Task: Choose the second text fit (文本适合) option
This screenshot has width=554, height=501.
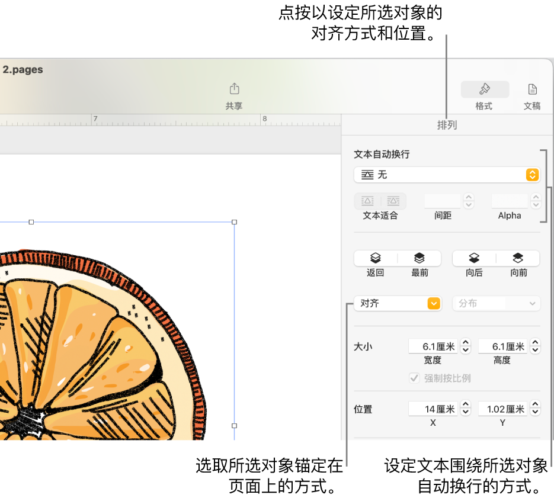Action: pos(393,201)
